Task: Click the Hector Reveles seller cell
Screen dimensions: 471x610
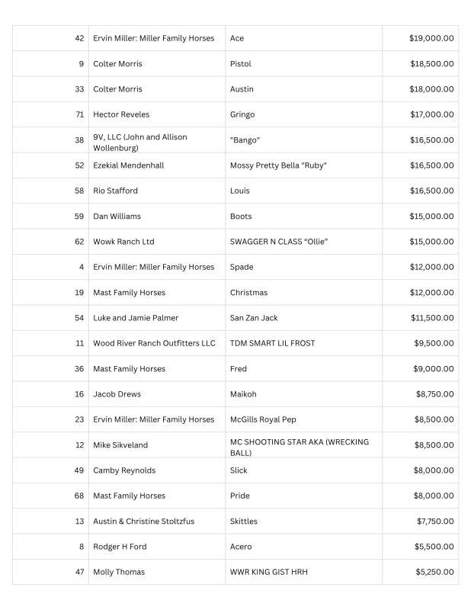Action: (x=157, y=114)
